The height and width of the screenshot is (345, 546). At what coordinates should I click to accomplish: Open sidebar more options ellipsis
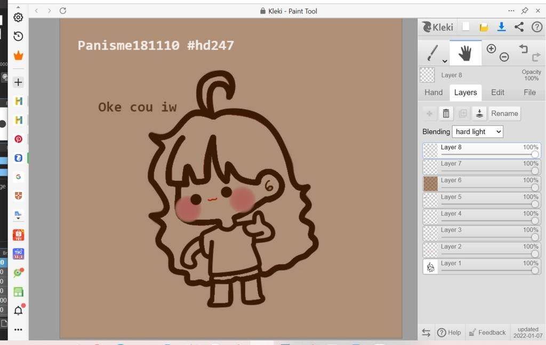tap(18, 330)
